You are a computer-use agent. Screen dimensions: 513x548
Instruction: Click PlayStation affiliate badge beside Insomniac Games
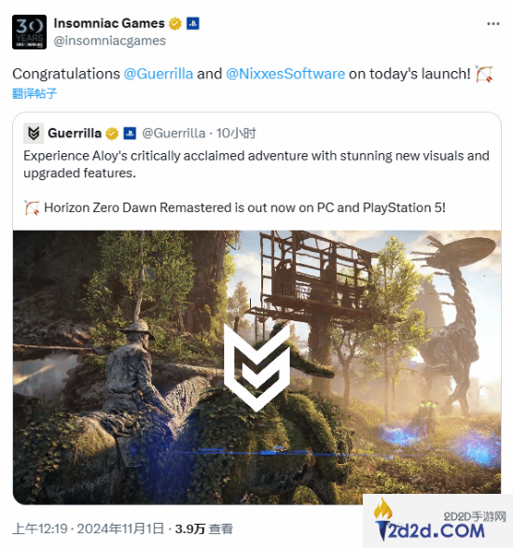(x=193, y=23)
